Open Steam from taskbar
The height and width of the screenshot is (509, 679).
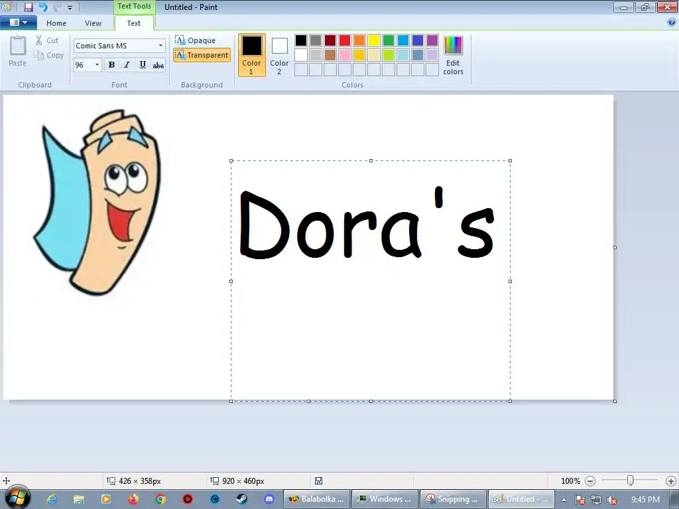point(241,499)
